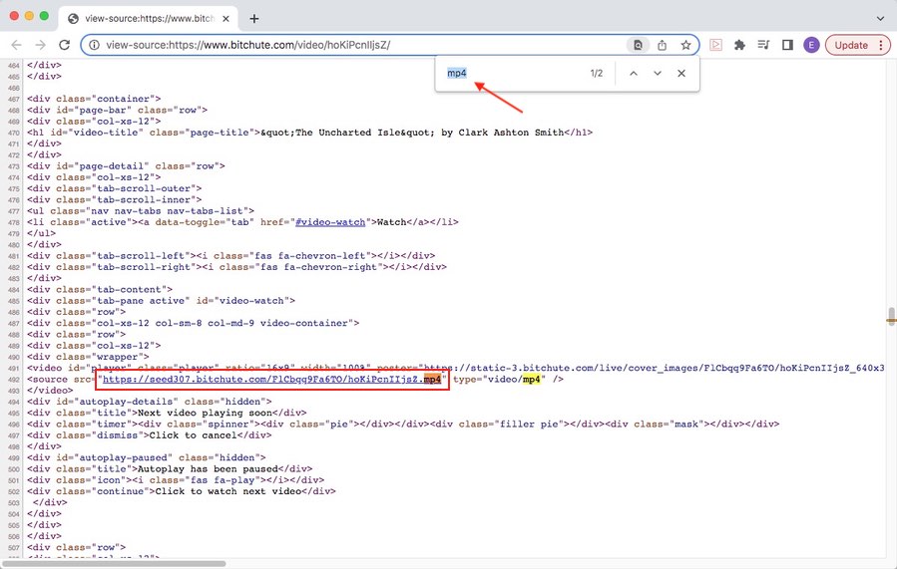Toggle the browser side panel
The image size is (897, 569).
pos(787,45)
